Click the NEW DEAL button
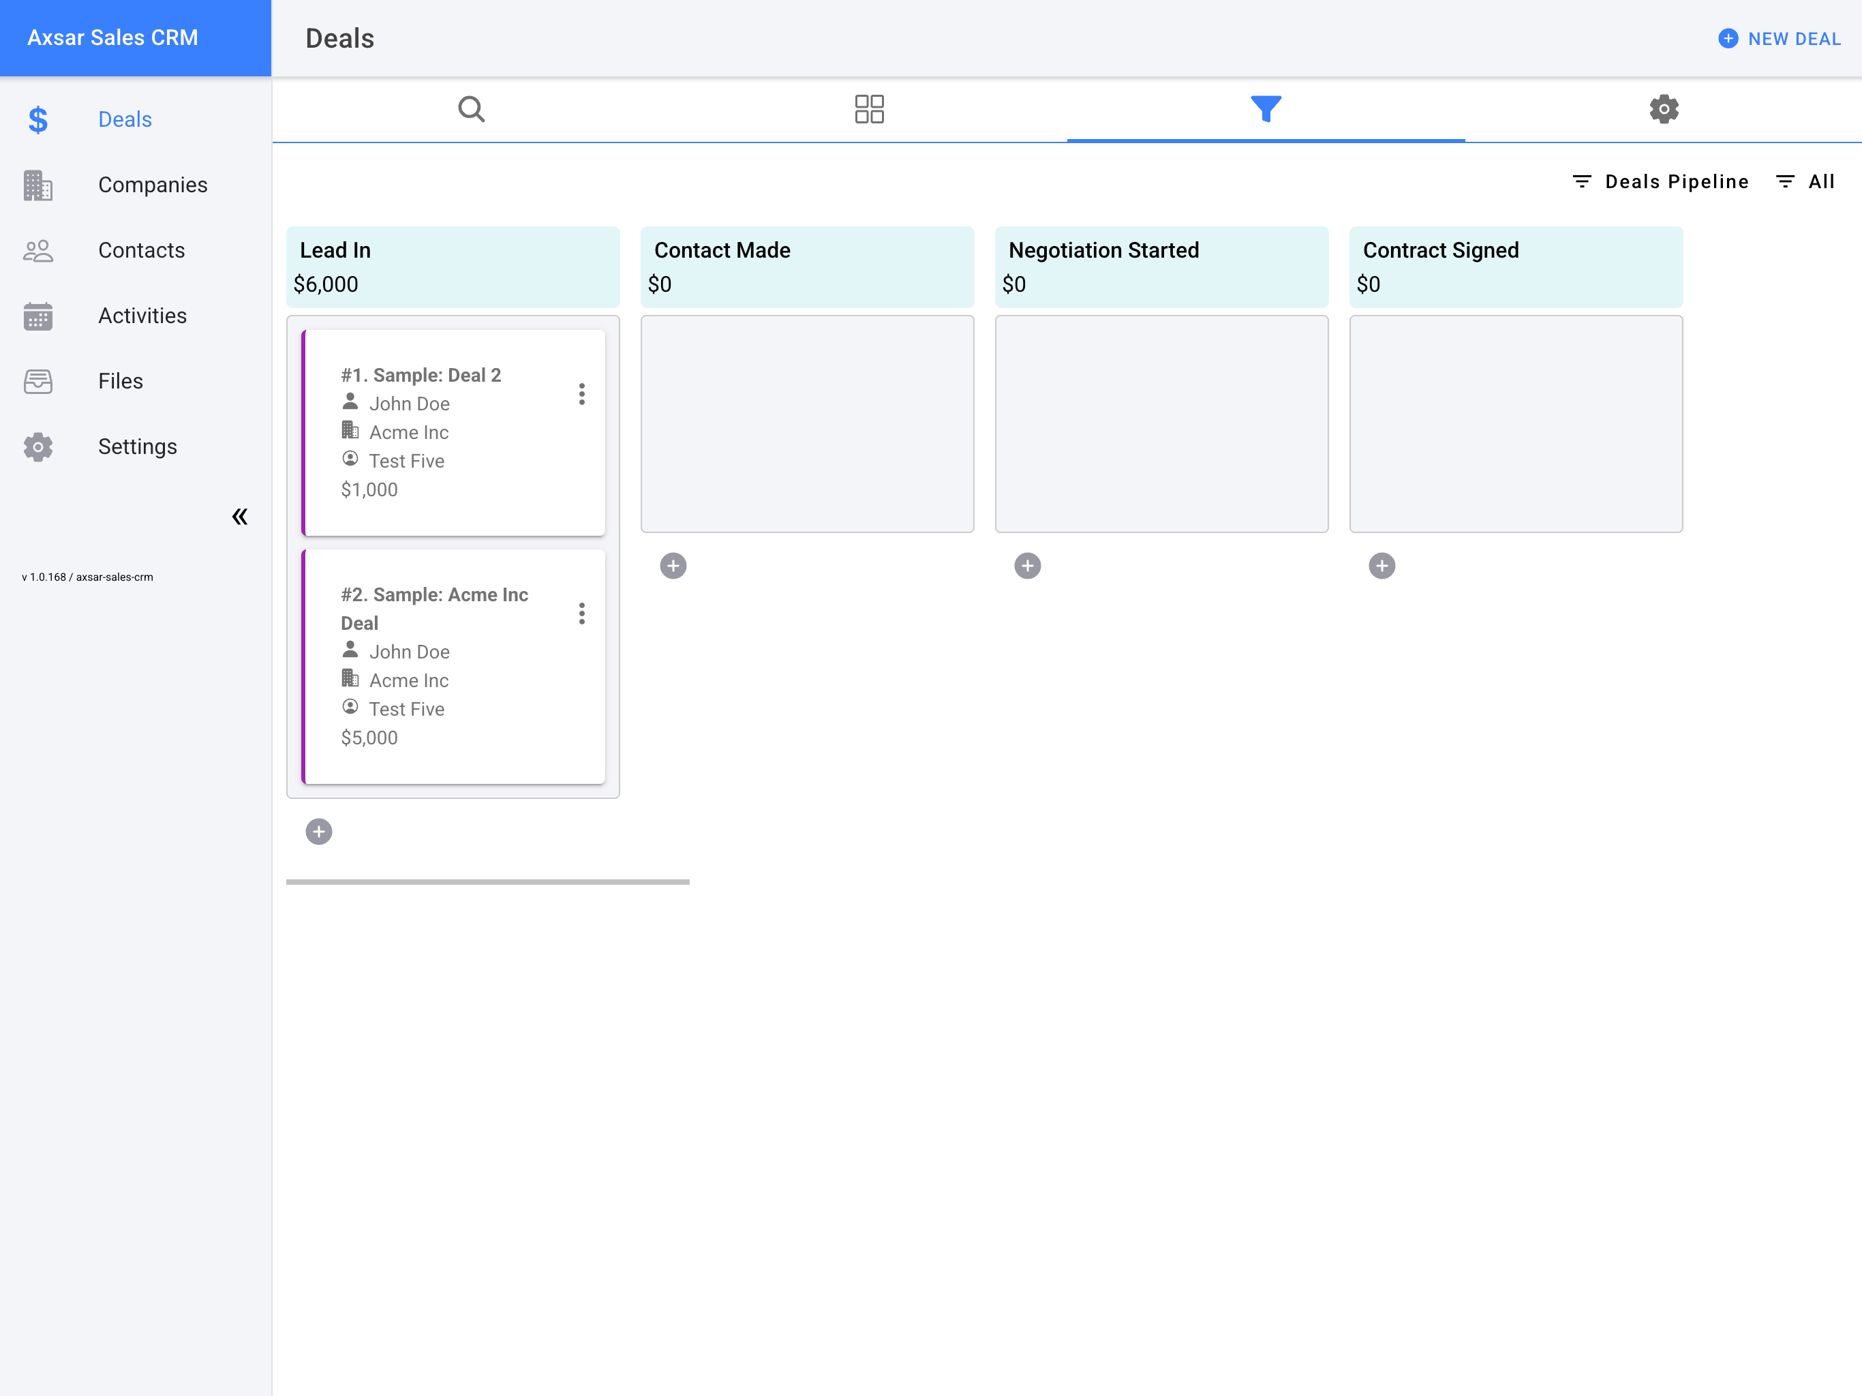Image resolution: width=1862 pixels, height=1396 pixels. [x=1779, y=39]
